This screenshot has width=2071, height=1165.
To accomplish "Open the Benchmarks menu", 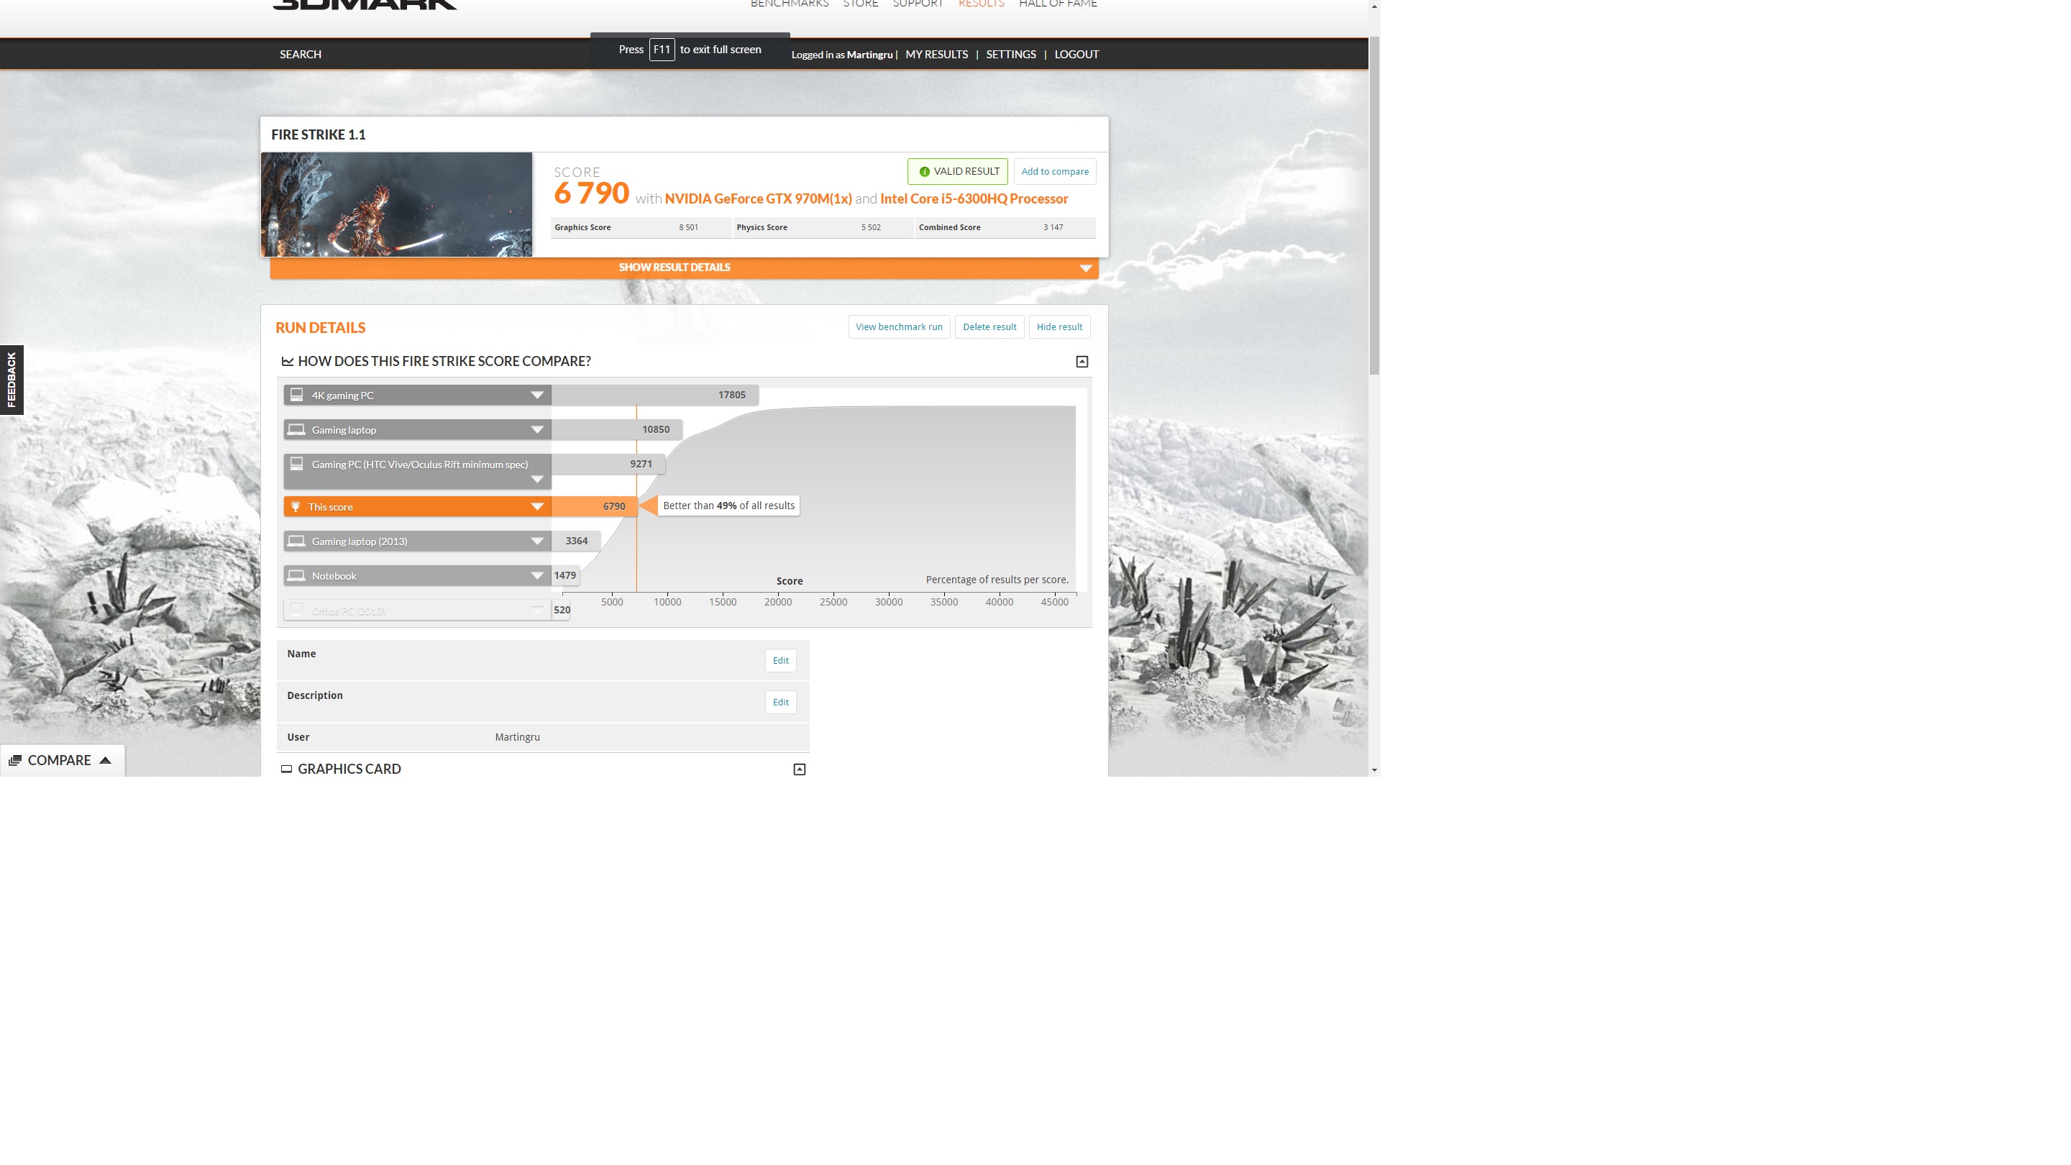I will [x=790, y=4].
